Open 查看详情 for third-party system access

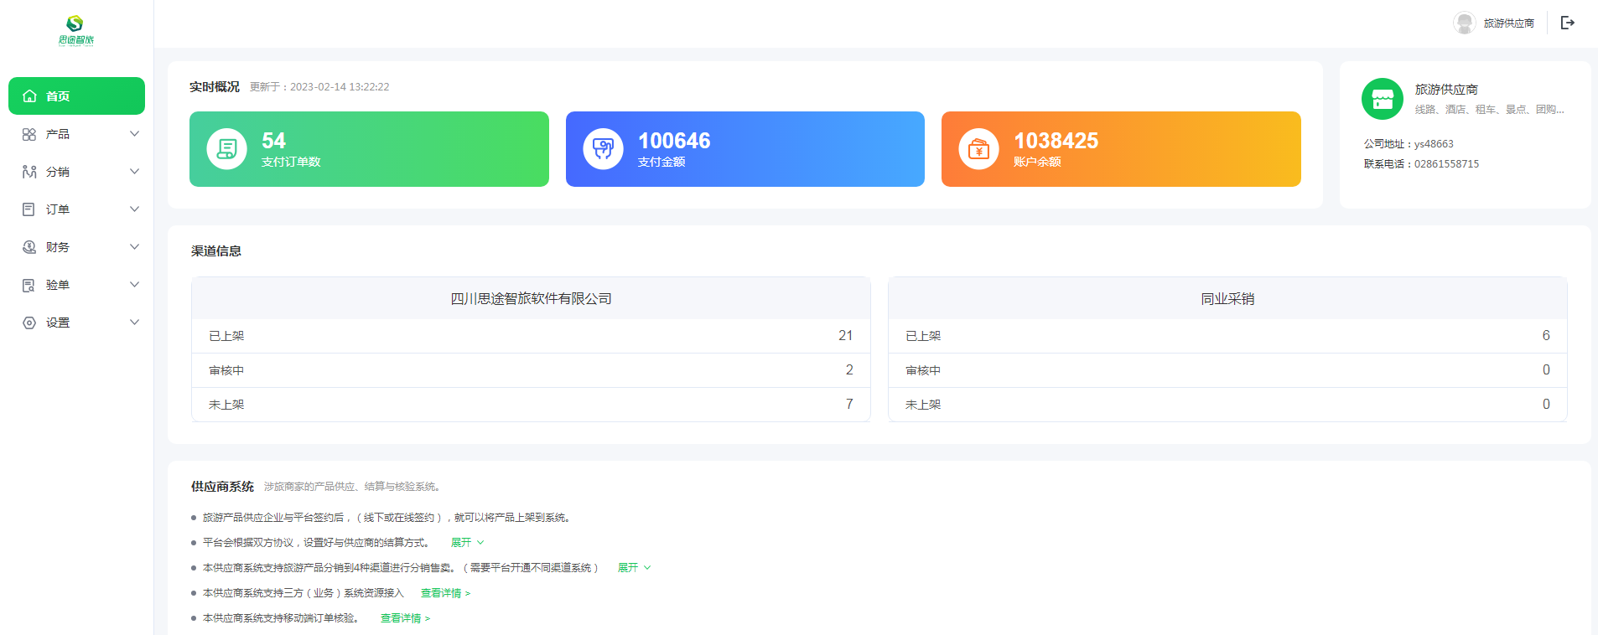[x=445, y=593]
